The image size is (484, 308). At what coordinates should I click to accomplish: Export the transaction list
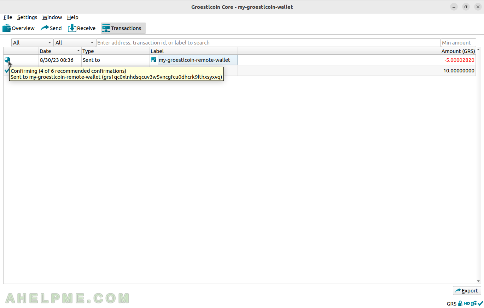(467, 291)
